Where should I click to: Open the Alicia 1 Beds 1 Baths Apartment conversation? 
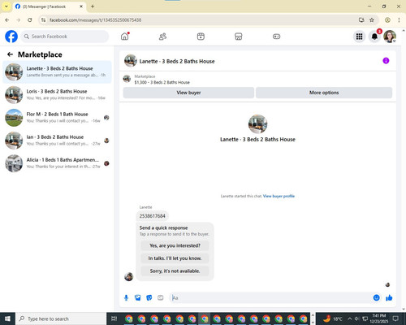[x=57, y=163]
